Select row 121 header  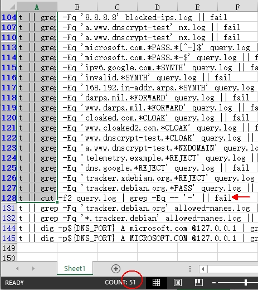pos(9,128)
